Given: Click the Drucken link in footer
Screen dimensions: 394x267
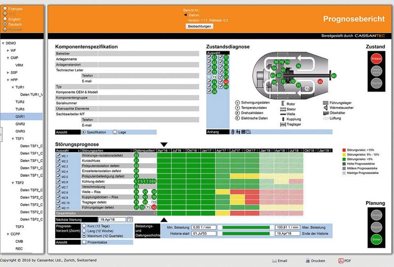Looking at the screenshot, I should click(318, 261).
